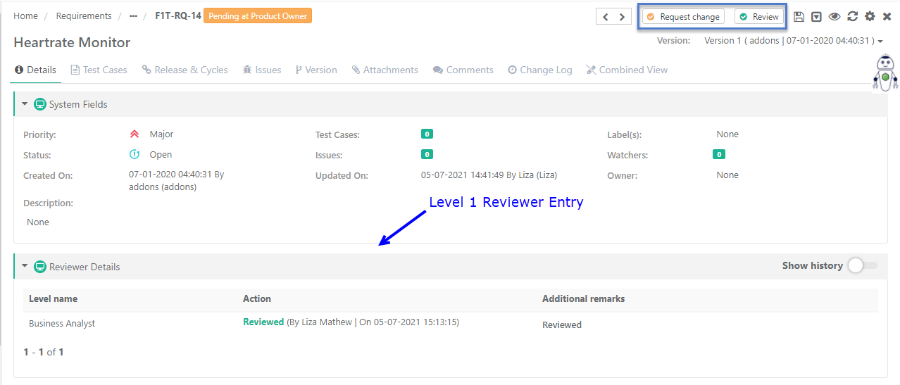Click the Heartrate Monitor title
This screenshot has width=900, height=385.
tap(72, 42)
